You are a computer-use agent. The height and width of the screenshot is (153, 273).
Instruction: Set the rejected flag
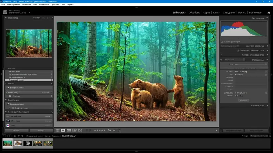coord(90,130)
